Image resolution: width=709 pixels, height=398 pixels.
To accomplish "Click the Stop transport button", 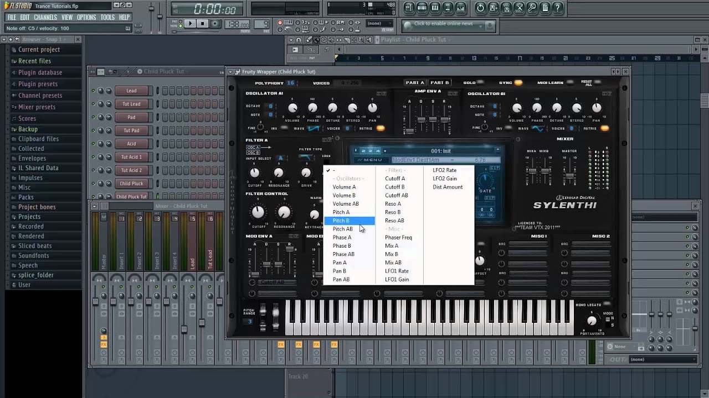I will (x=203, y=24).
